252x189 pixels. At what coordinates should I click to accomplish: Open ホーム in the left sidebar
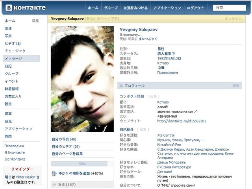coord(10,21)
